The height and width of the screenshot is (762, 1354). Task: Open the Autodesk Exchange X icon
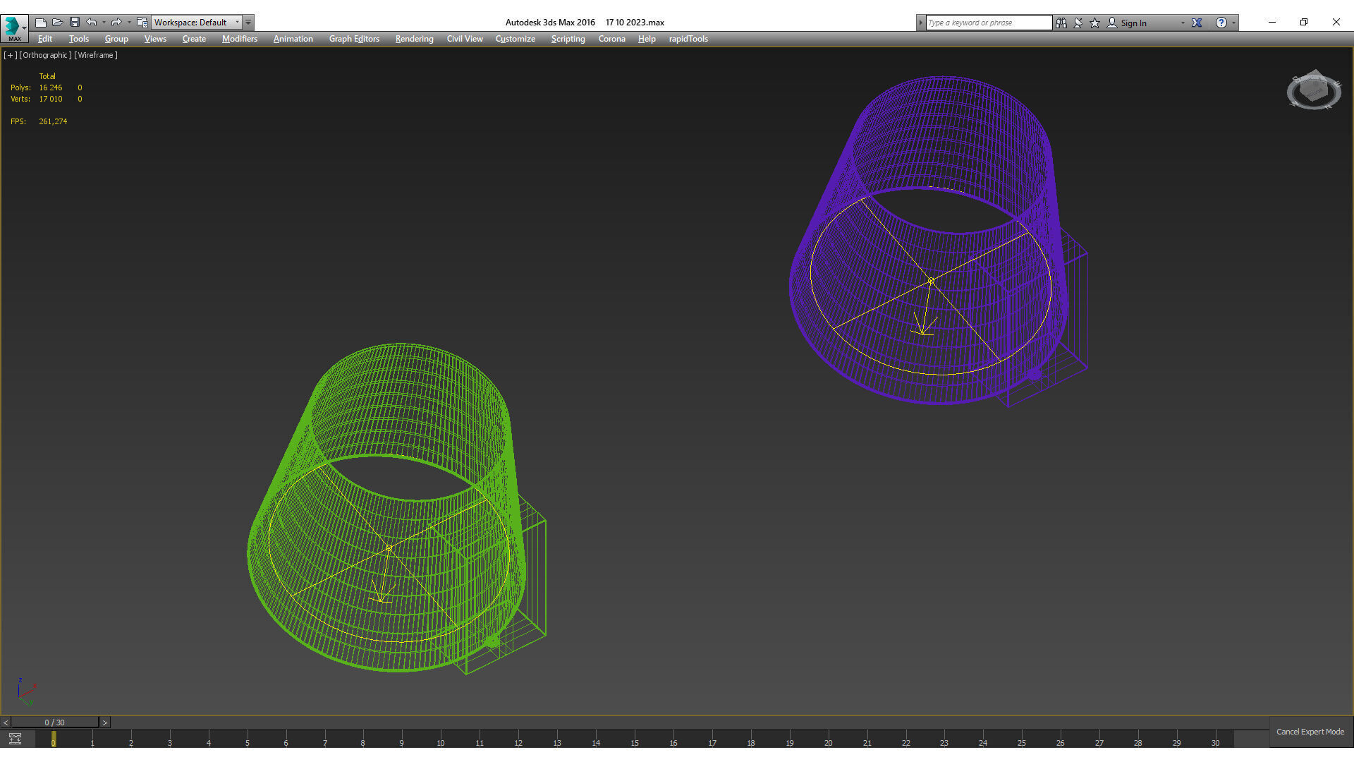click(1197, 23)
